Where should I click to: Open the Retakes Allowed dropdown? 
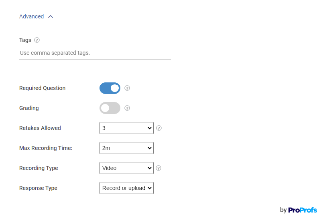tap(126, 128)
